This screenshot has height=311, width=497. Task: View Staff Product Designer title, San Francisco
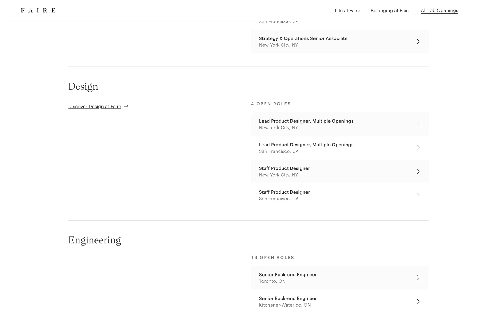pyautogui.click(x=284, y=192)
